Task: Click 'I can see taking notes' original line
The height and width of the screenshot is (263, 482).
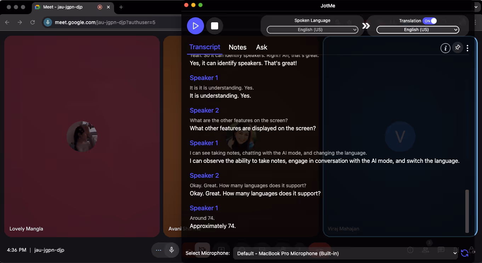Action: tap(278, 153)
